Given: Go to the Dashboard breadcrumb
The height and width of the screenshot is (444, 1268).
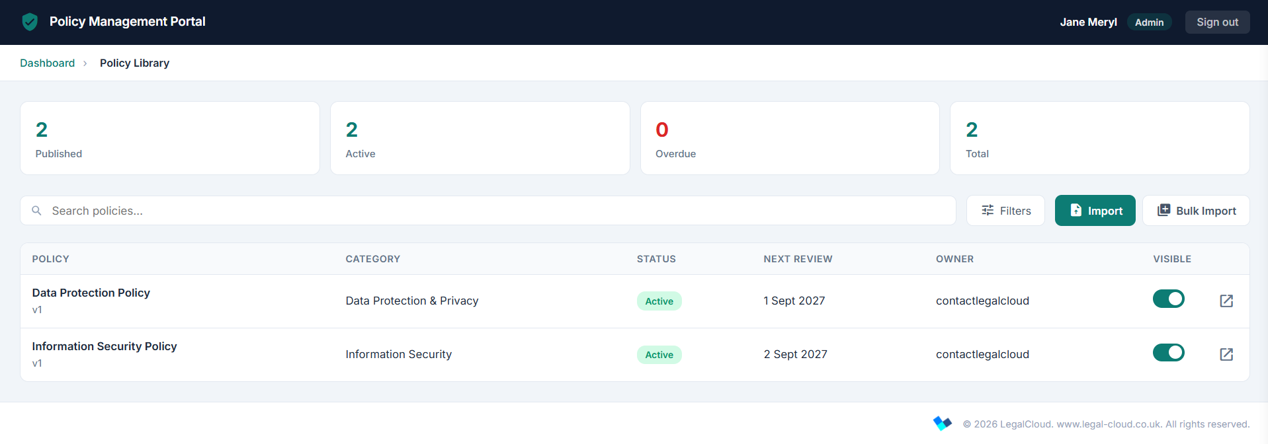Looking at the screenshot, I should coord(48,63).
